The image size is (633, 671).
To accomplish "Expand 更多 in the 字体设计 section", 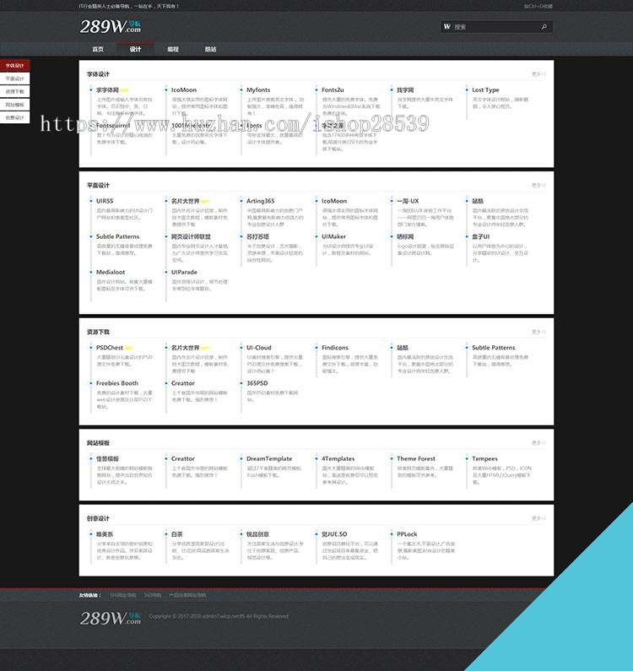I will [x=538, y=74].
